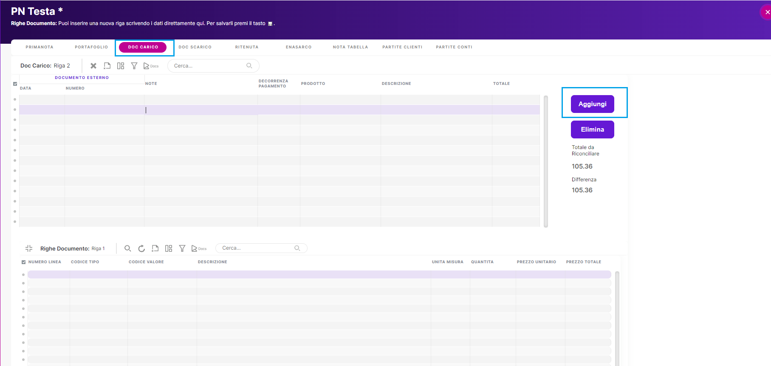Click the export icon in Doc Carico toolbar
The image size is (771, 366).
point(107,66)
